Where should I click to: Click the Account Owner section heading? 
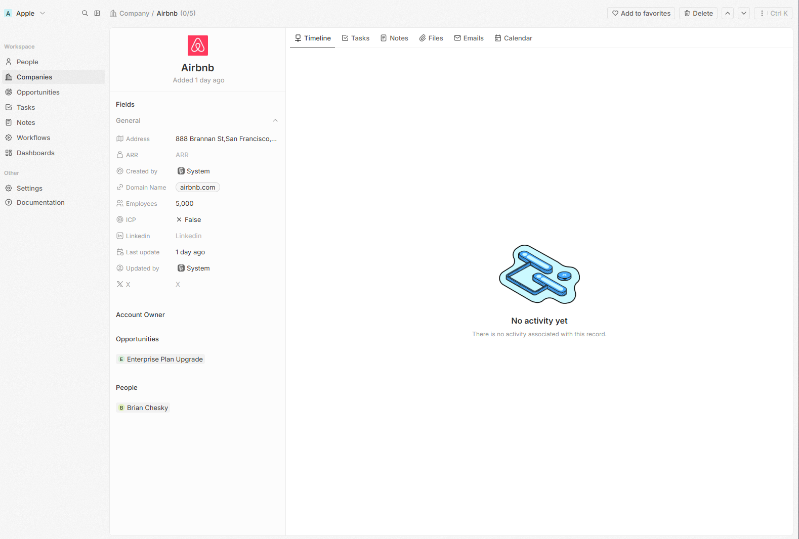141,315
